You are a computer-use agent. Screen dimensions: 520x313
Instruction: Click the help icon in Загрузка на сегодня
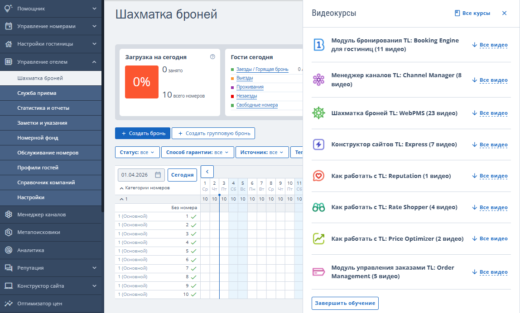(x=212, y=57)
